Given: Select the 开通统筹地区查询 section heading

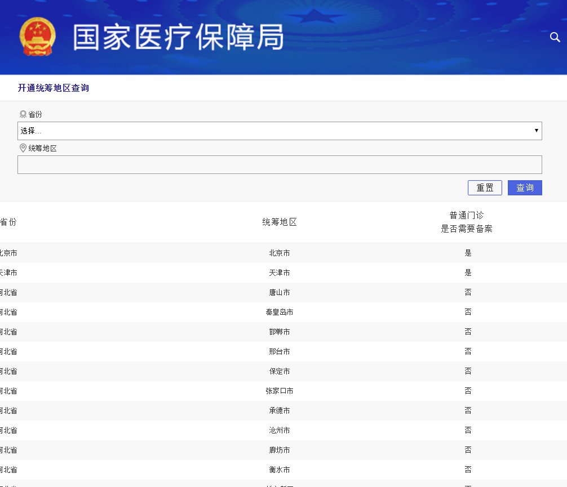Looking at the screenshot, I should click(54, 88).
